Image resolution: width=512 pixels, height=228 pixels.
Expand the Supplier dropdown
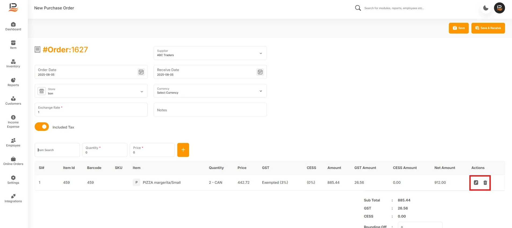[x=210, y=53]
